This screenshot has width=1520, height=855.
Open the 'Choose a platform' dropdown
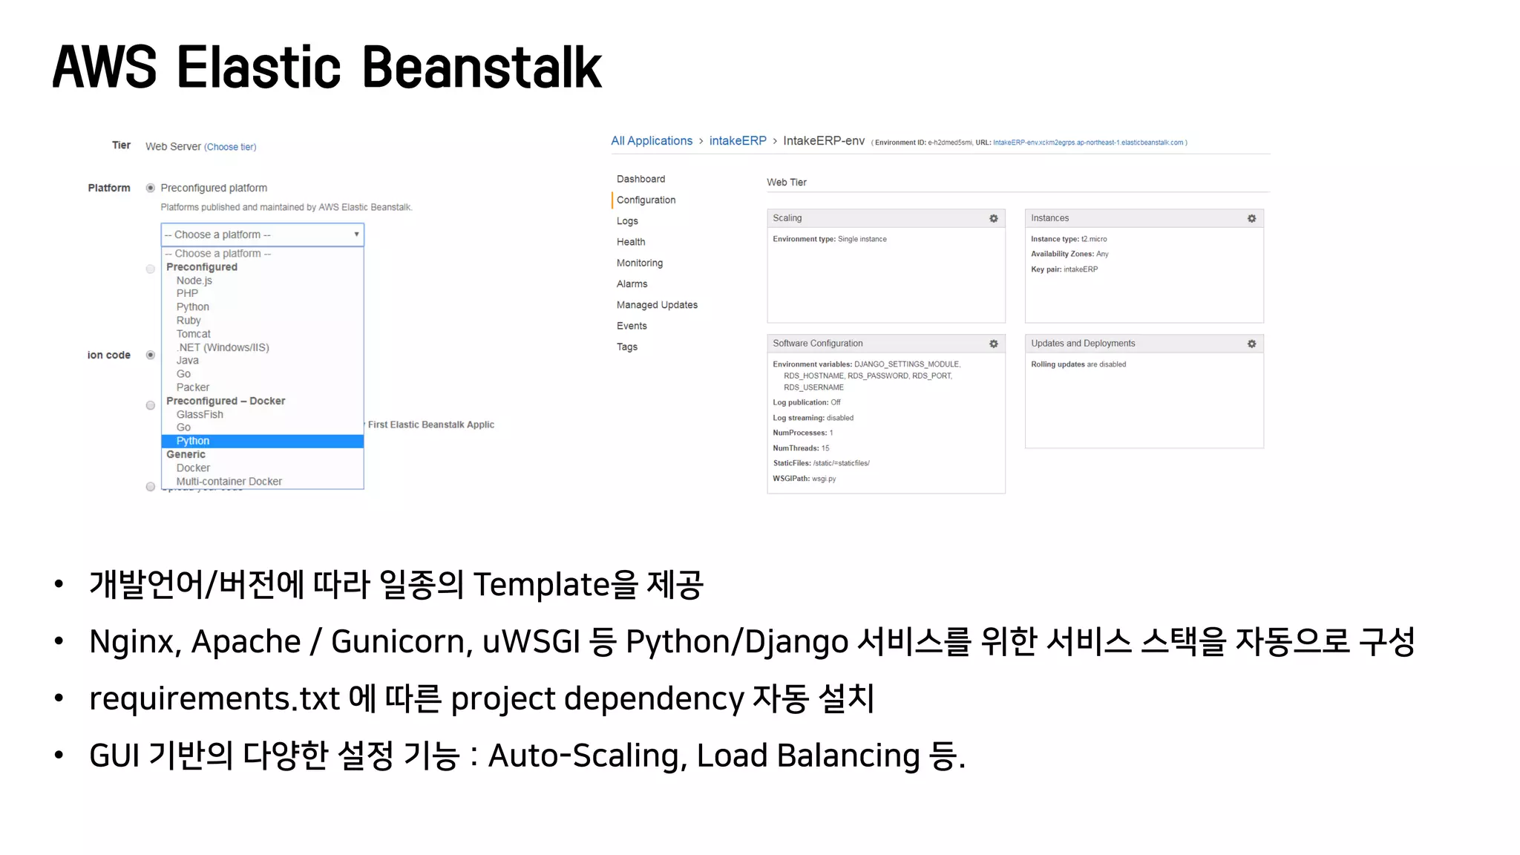point(262,235)
